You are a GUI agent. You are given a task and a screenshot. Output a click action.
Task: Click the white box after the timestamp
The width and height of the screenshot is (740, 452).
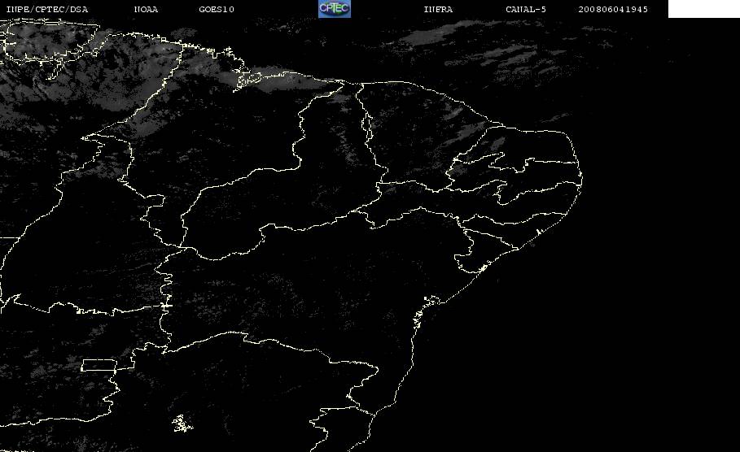703,9
